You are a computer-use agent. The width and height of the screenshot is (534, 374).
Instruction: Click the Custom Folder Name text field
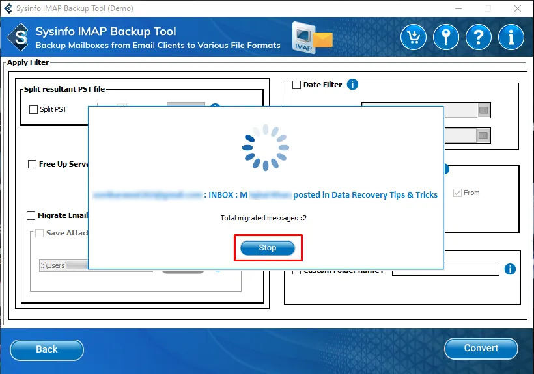point(445,269)
